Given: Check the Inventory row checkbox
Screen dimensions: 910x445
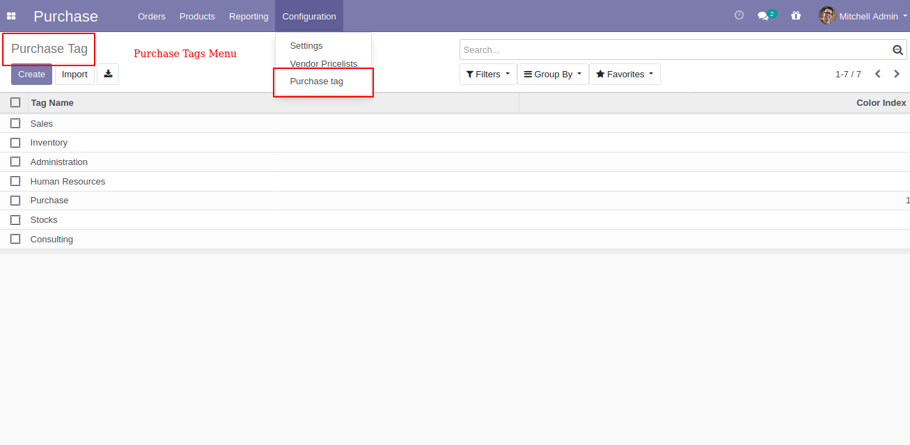Looking at the screenshot, I should pos(15,143).
